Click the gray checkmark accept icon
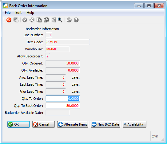This screenshot has width=167, height=144. pos(25,20)
